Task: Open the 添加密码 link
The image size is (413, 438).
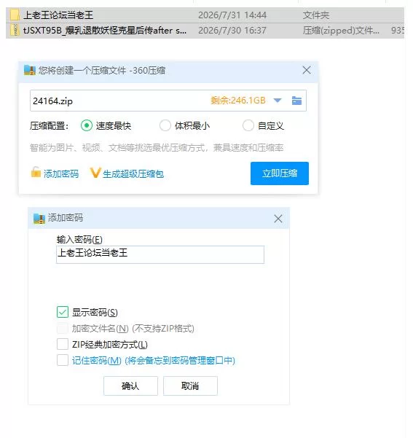Action: coord(61,174)
